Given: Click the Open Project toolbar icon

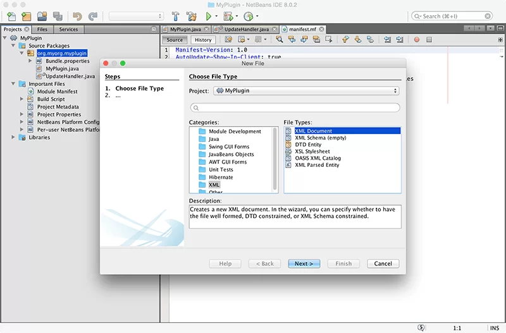Looking at the screenshot, I should tap(42, 16).
